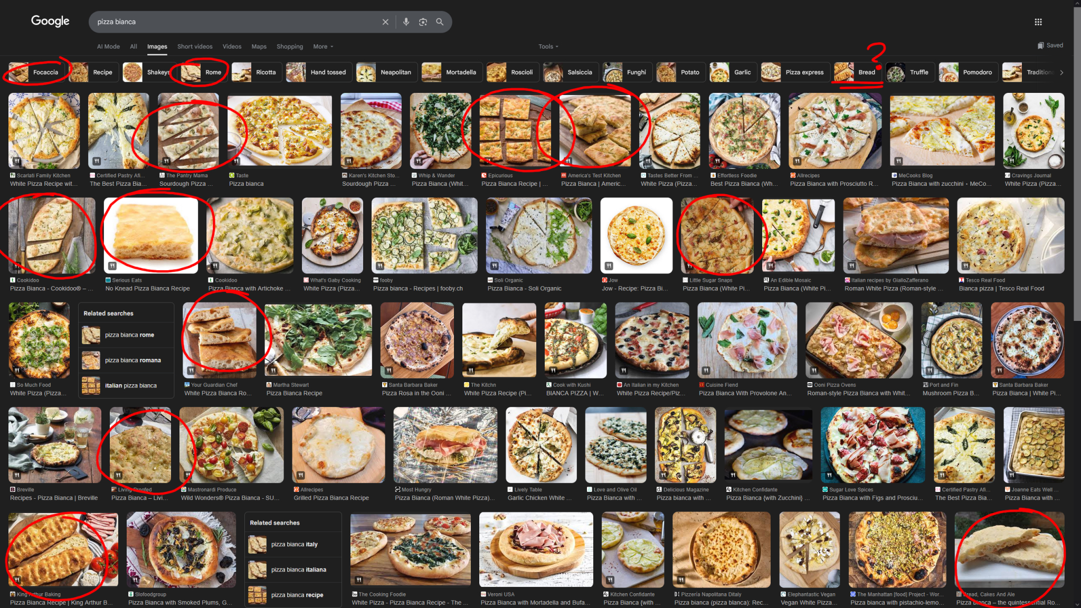The image size is (1081, 608).
Task: Open Shopping tab
Action: (x=290, y=46)
